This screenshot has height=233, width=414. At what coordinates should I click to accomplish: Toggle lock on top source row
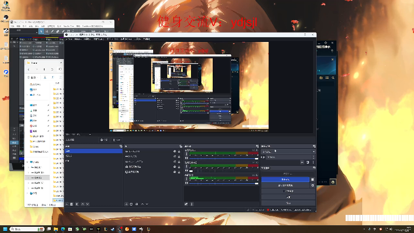(179, 152)
